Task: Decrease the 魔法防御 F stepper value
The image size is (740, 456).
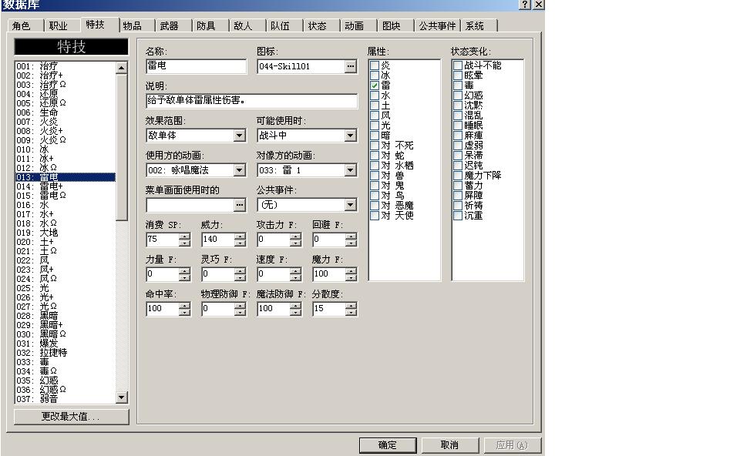Action: point(295,312)
